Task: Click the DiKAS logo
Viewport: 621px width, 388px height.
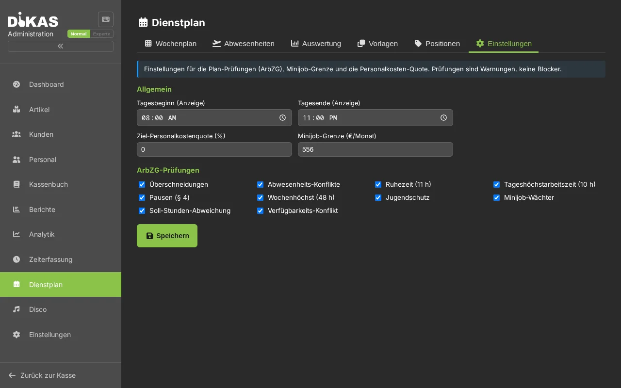Action: coord(33,19)
